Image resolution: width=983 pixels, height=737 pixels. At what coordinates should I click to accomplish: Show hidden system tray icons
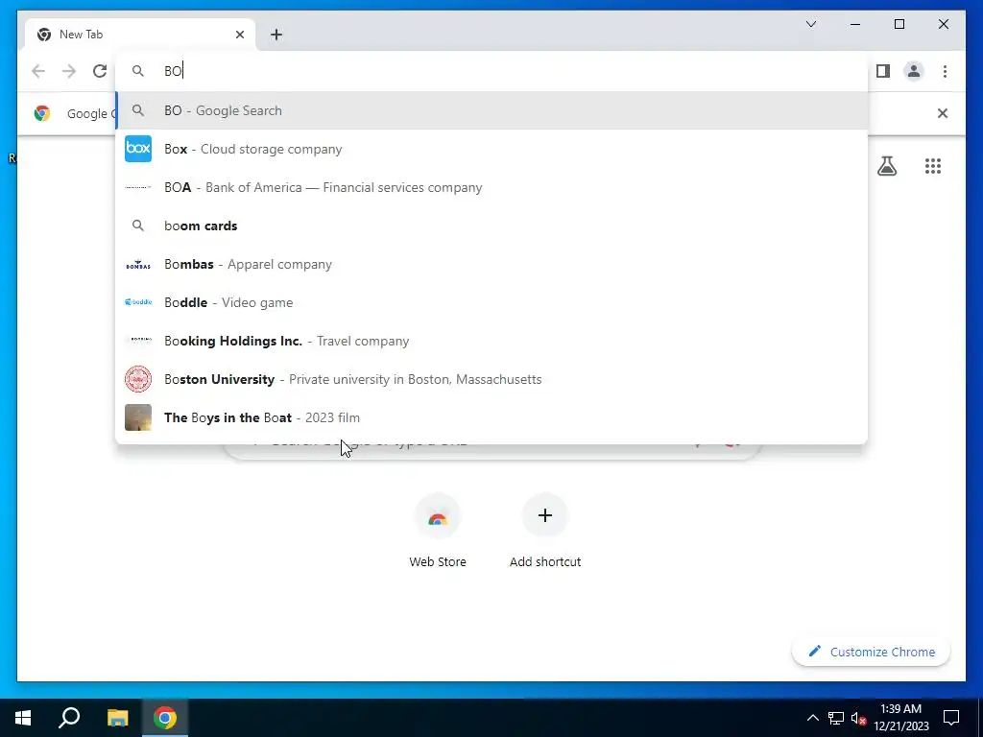(x=812, y=718)
